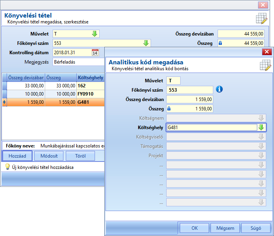
Task: Click the grid pencil icon in Könyvelési tétel header
Action: pyautogui.click(x=262, y=18)
